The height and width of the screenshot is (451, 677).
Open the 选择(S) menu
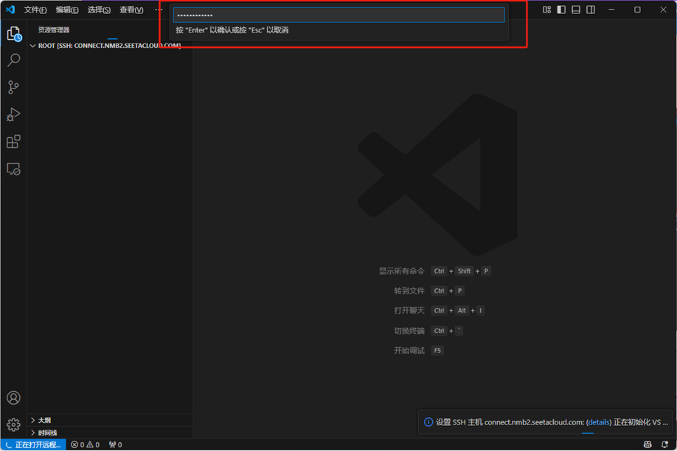(100, 10)
